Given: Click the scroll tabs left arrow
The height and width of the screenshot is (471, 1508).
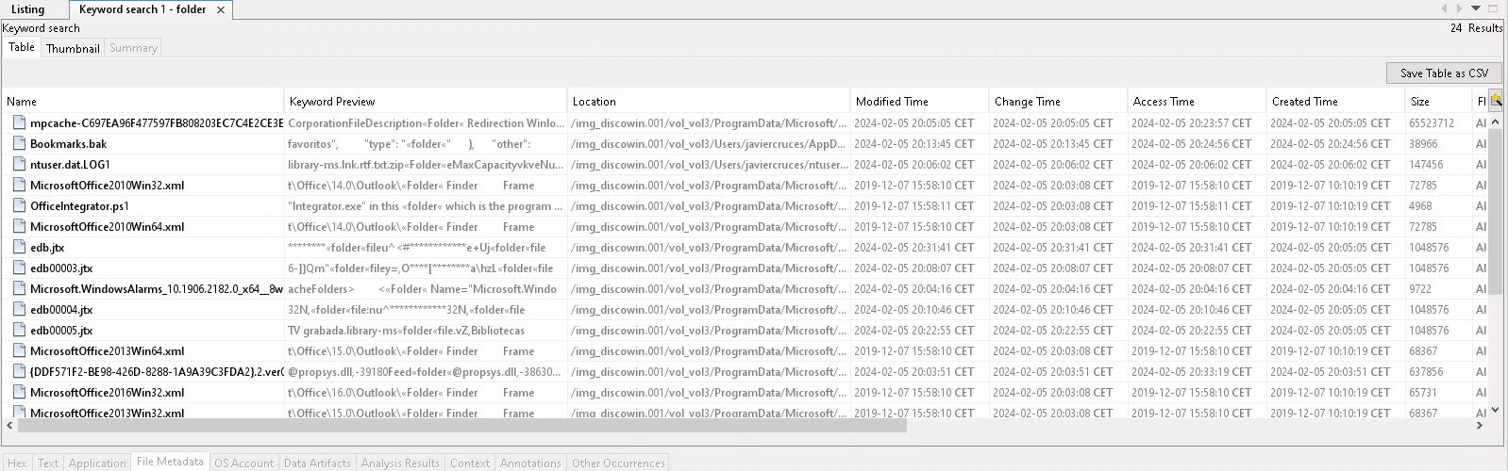Looking at the screenshot, I should tap(1444, 8).
